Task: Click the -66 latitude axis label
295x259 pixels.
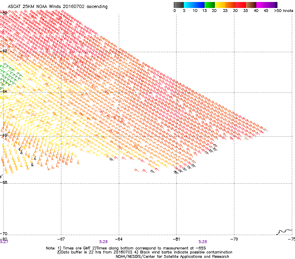Action: [x=4, y=135]
